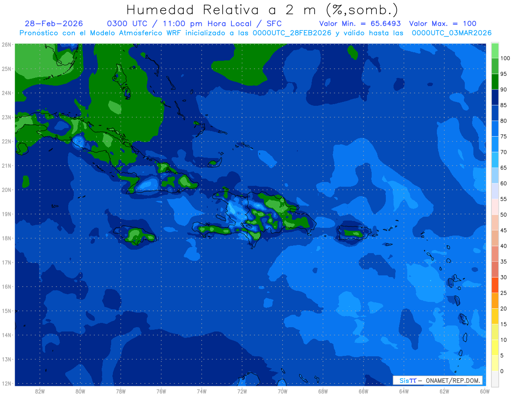This screenshot has height=397, width=515.
Task: Click the bright orange legend swatch between 25 and 30
Action: 495,285
